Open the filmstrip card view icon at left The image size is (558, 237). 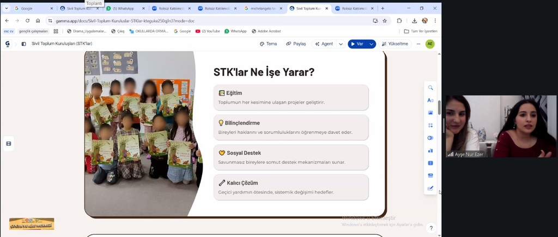9,144
